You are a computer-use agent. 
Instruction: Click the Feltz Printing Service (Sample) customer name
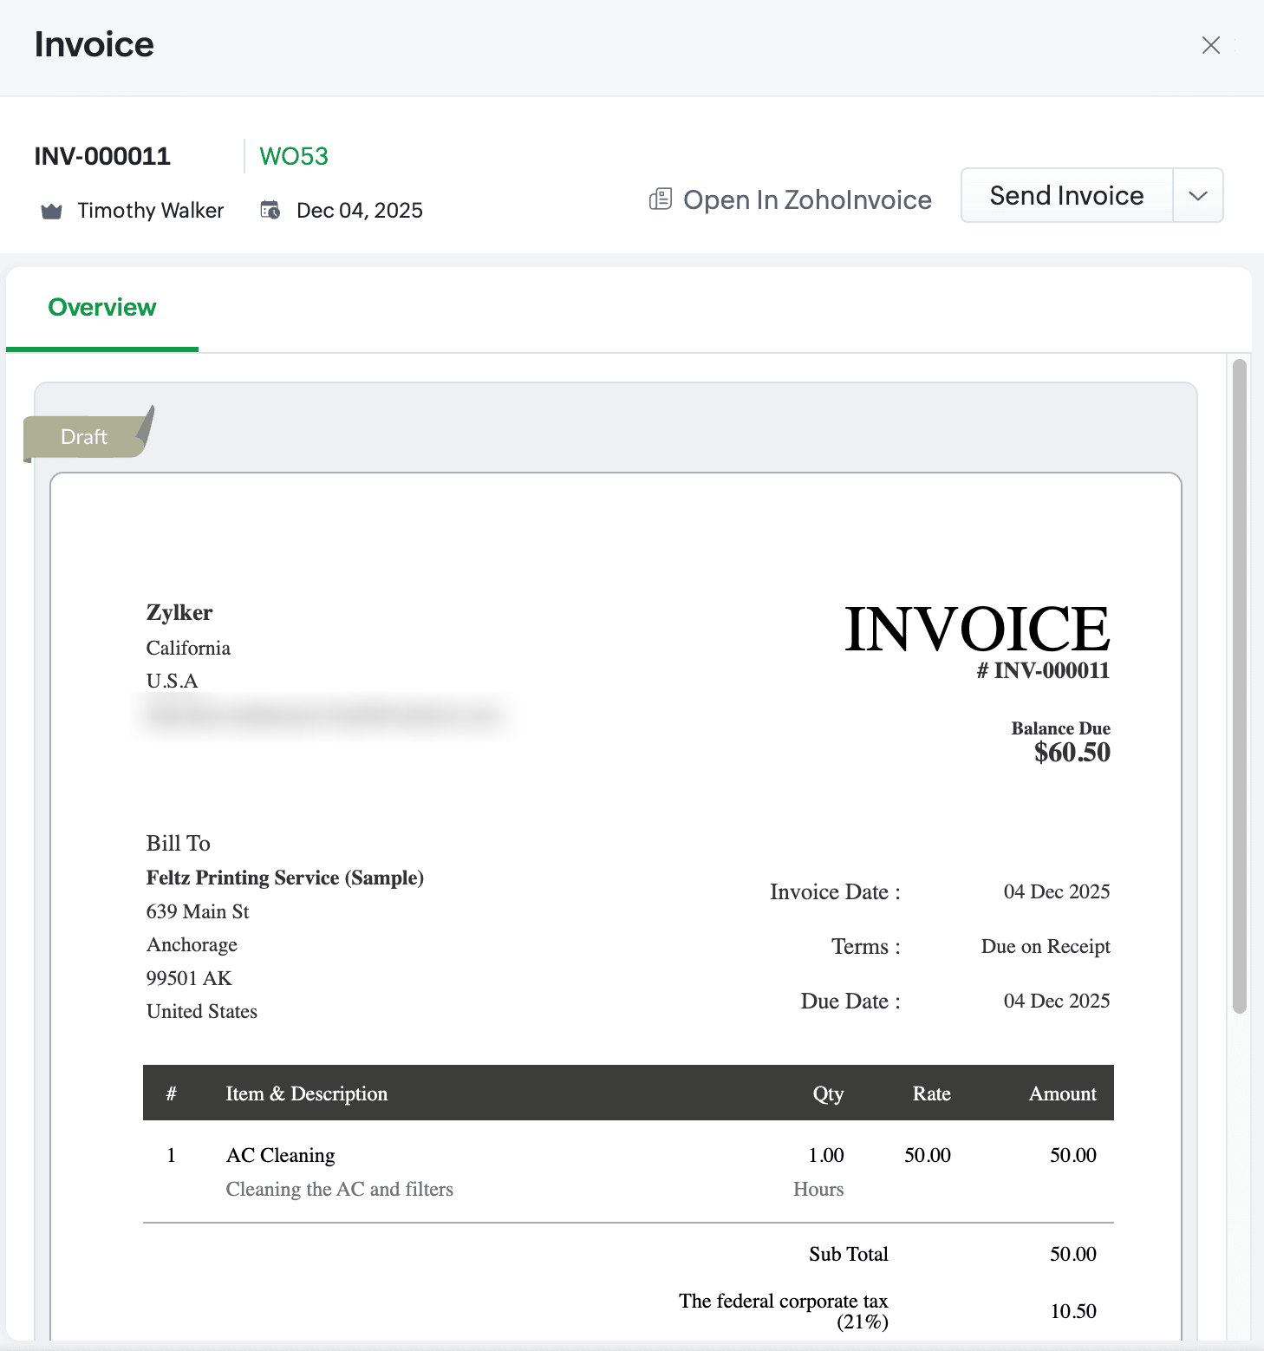tap(284, 878)
